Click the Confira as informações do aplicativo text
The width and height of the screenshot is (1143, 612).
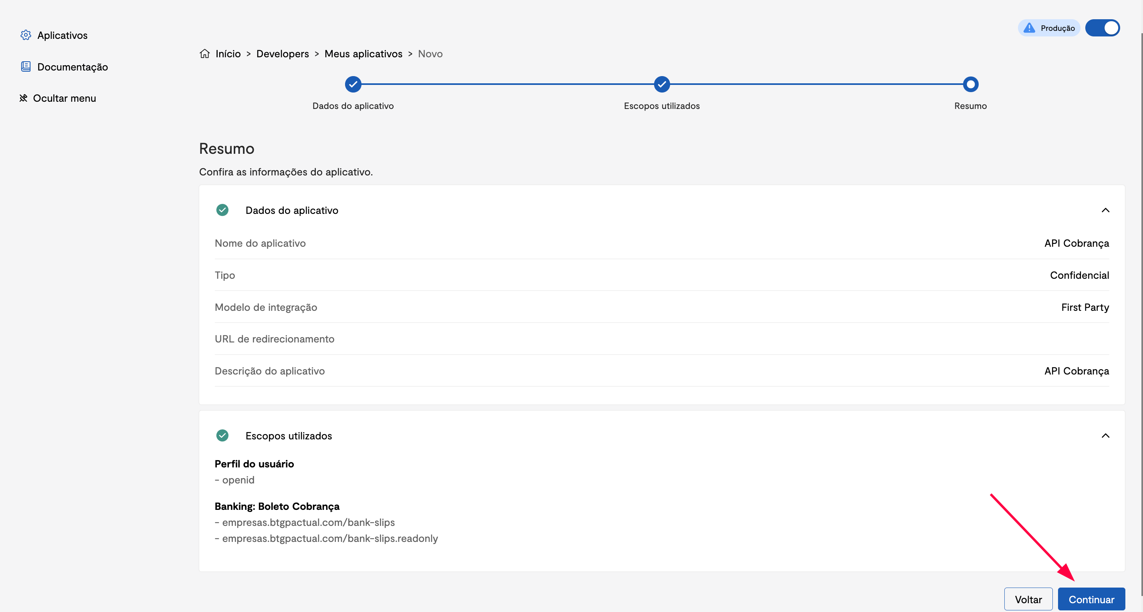pyautogui.click(x=286, y=172)
